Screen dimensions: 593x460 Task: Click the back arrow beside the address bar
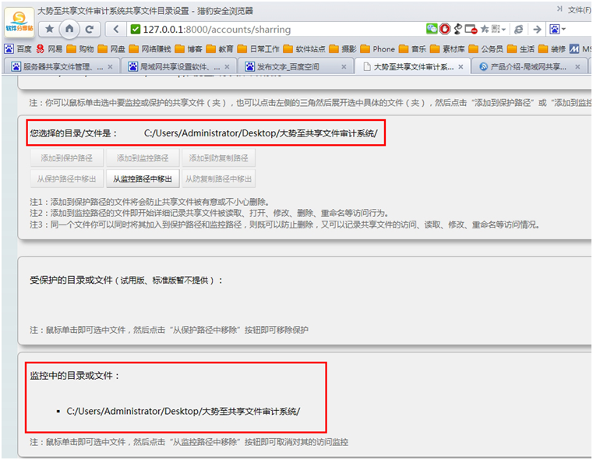116,29
